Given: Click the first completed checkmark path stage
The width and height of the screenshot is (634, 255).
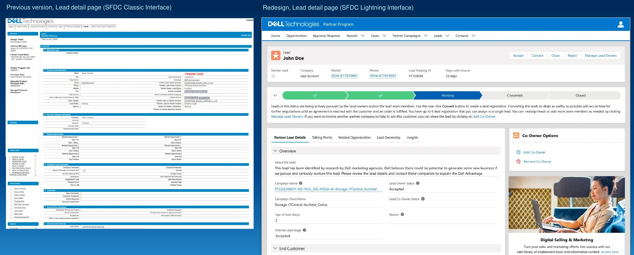Looking at the screenshot, I should coord(315,95).
